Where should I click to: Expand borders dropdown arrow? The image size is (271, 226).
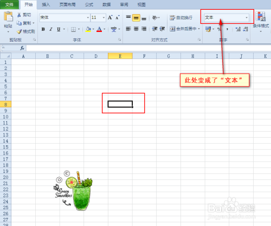[79, 29]
